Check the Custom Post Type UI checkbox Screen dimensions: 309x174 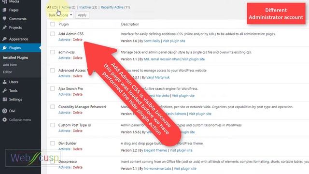coord(53,125)
